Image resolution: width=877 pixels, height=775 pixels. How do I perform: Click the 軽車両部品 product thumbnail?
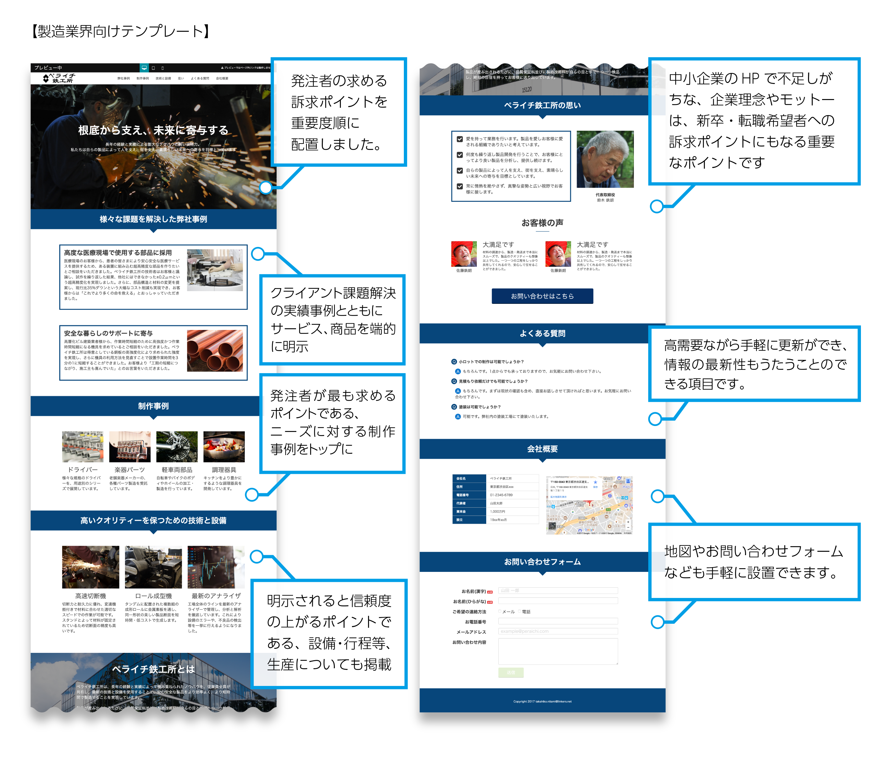click(x=177, y=447)
